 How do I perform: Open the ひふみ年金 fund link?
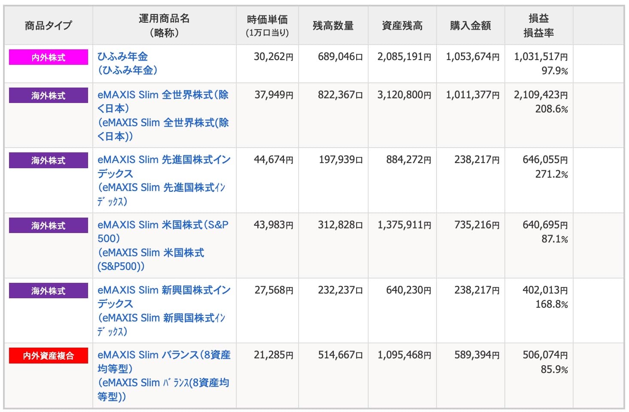point(127,63)
